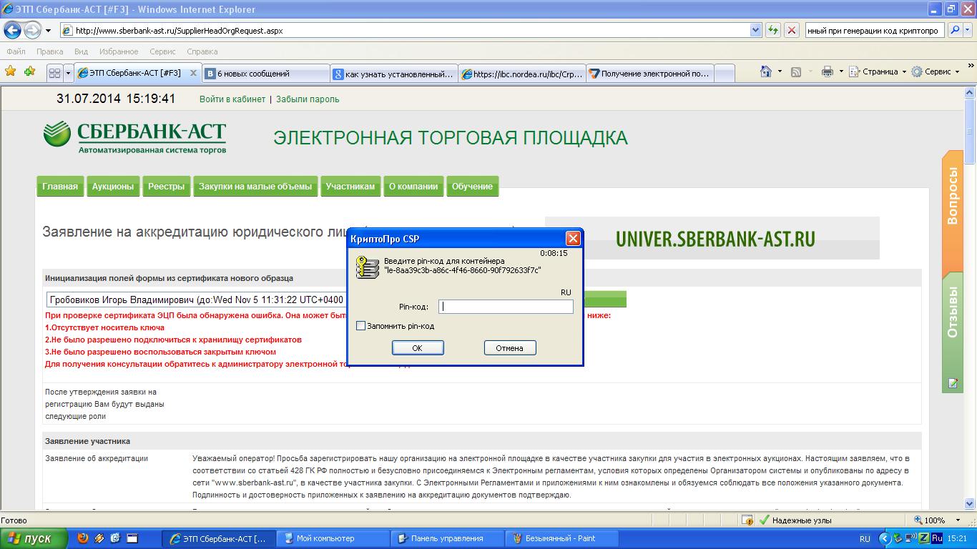Click the blank new tab button

click(725, 73)
